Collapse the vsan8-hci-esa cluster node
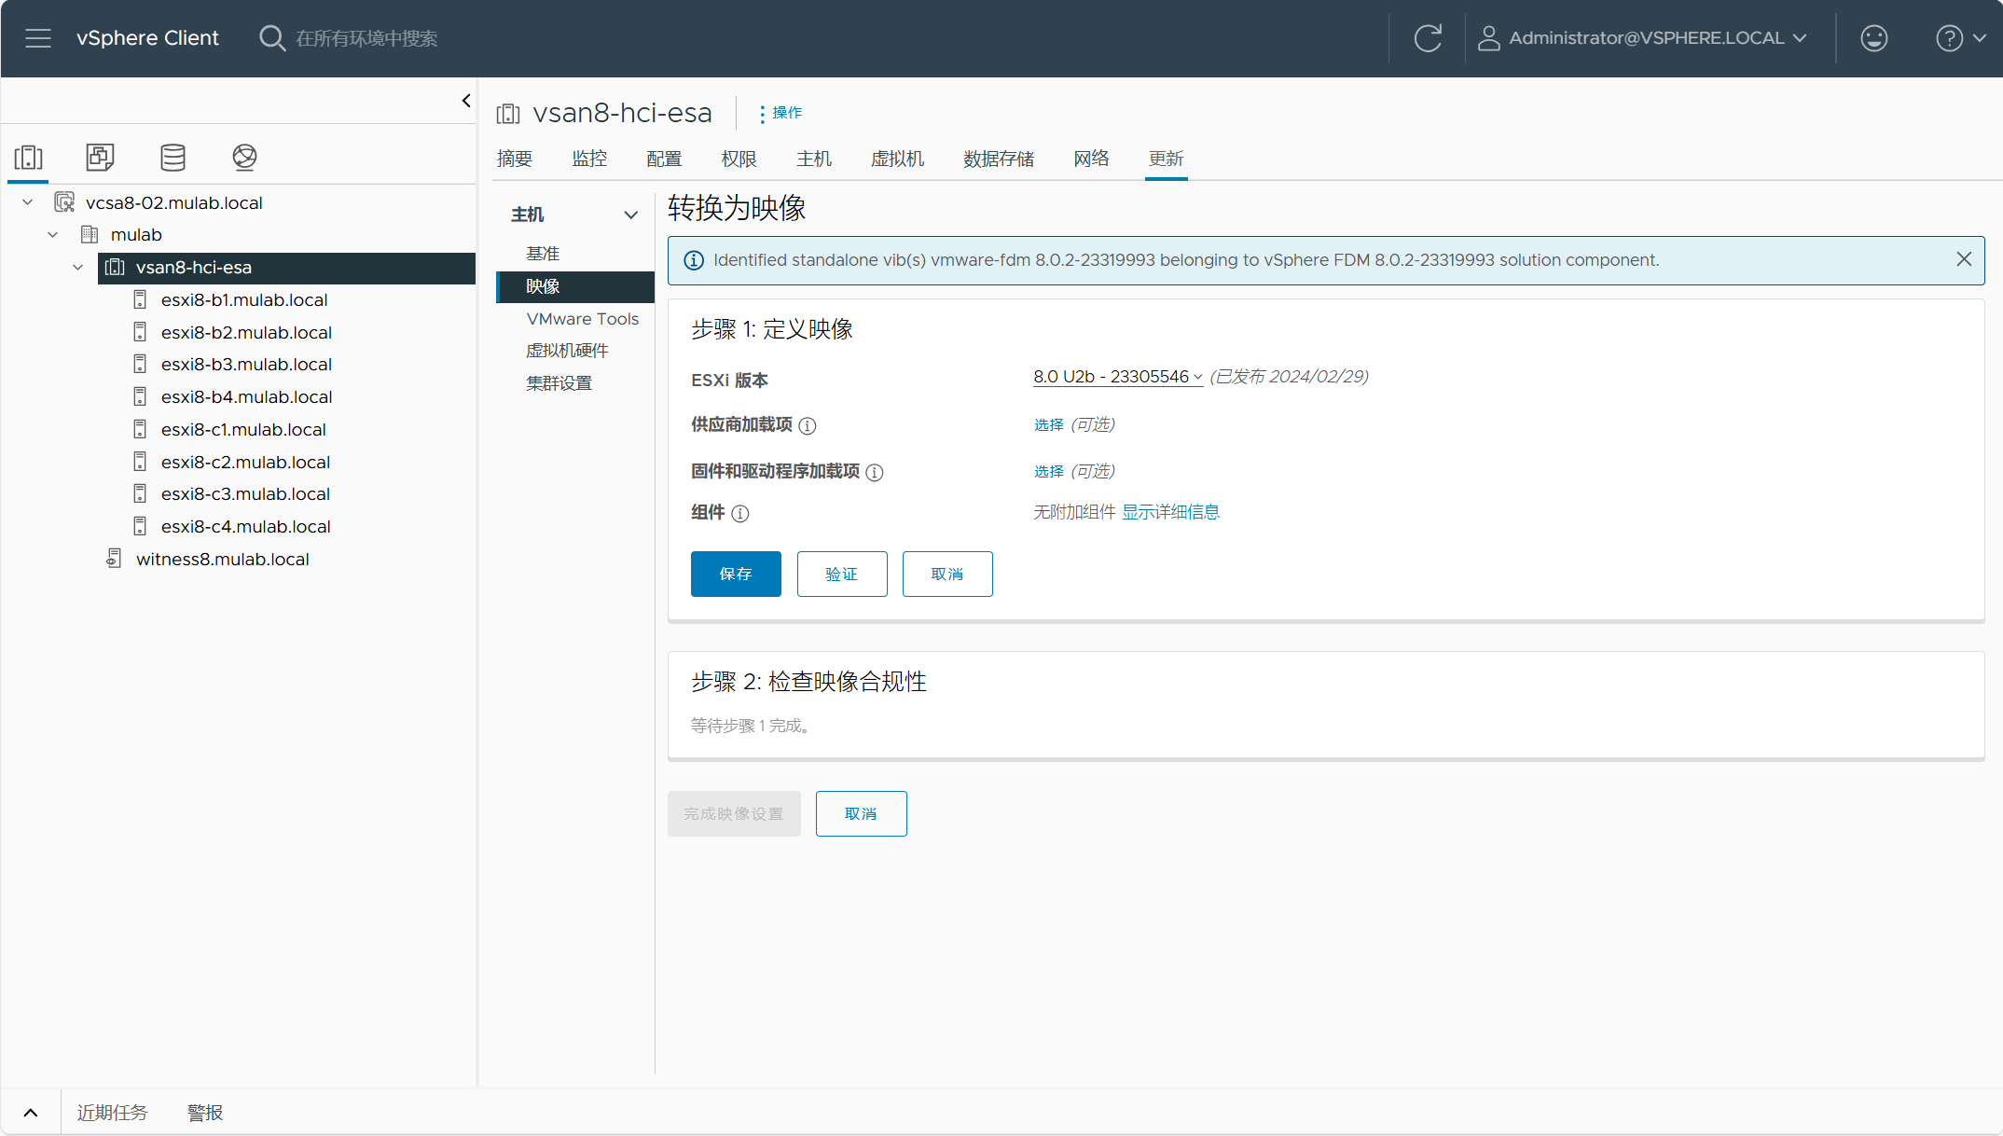Image resolution: width=2003 pixels, height=1136 pixels. pos(78,267)
